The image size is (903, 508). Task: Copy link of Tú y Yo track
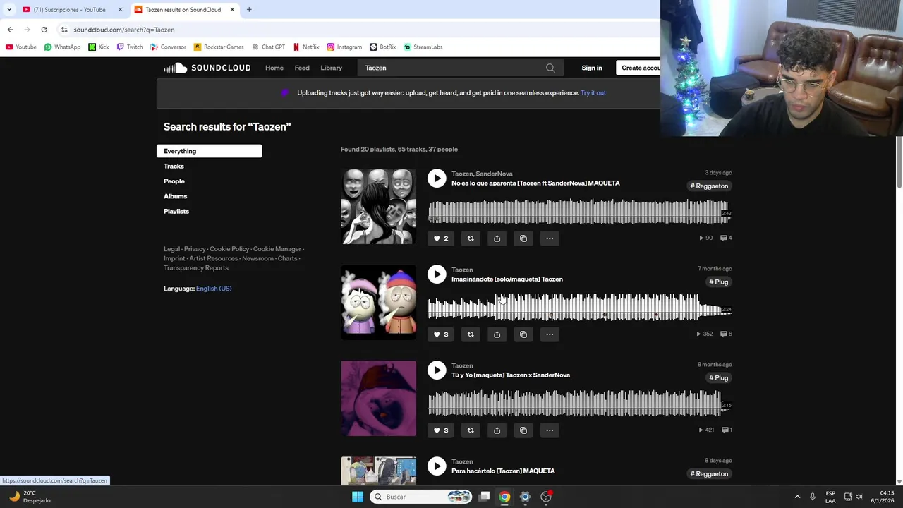(x=523, y=430)
